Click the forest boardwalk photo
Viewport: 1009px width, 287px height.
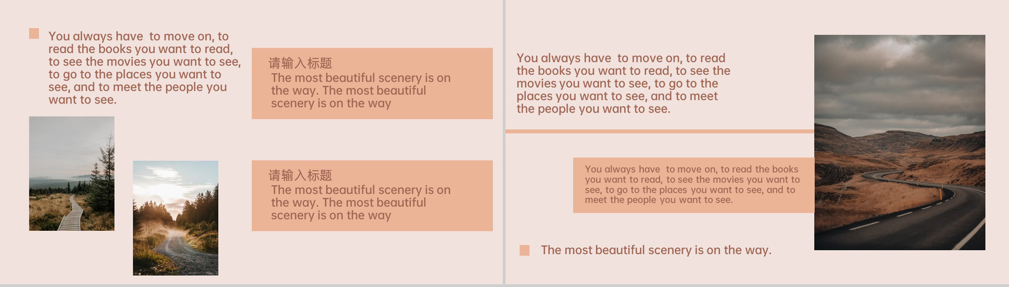click(x=72, y=173)
